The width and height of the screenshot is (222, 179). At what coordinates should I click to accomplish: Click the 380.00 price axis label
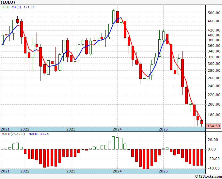coord(214,40)
